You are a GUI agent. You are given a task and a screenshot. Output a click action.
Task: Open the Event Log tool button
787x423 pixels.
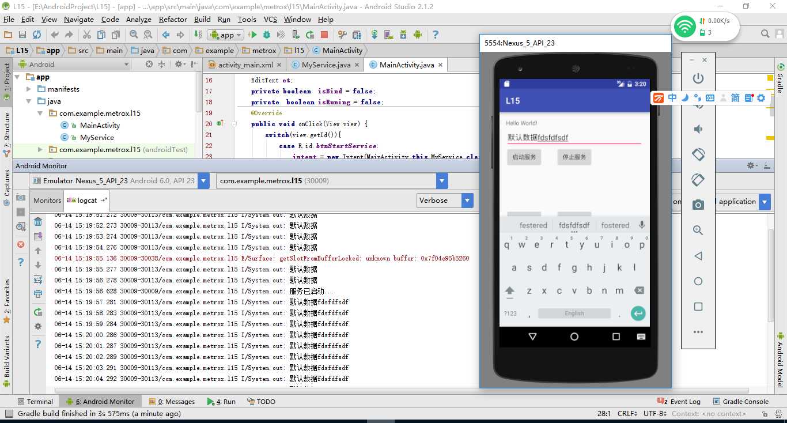point(679,402)
